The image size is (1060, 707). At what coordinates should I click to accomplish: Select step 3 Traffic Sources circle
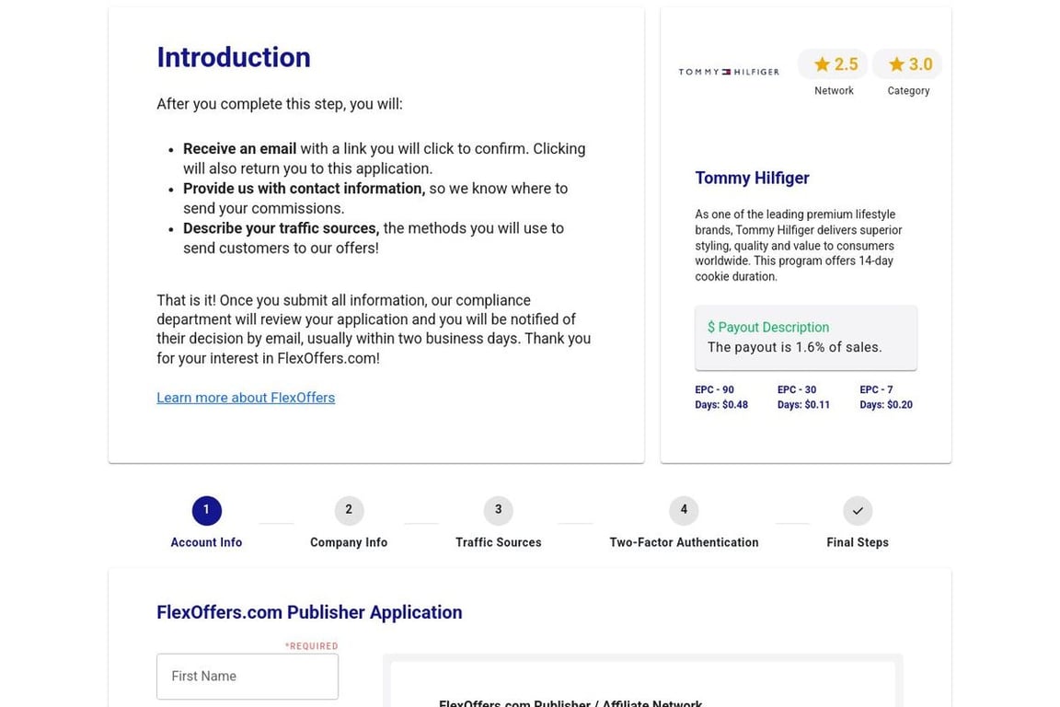(498, 510)
